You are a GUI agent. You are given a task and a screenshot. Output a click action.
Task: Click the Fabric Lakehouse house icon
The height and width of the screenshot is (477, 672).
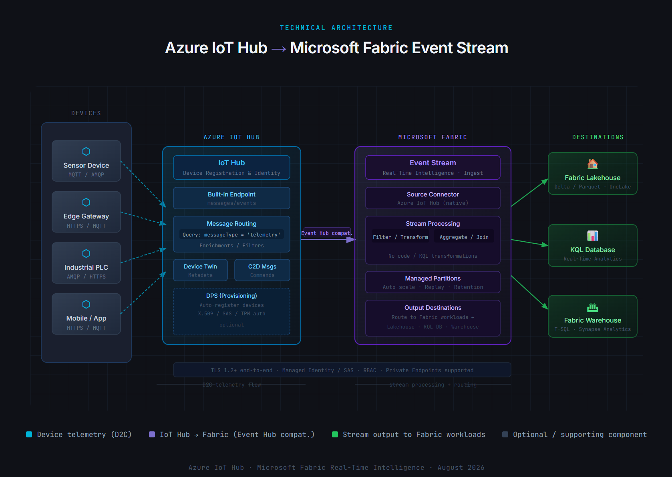click(x=593, y=164)
